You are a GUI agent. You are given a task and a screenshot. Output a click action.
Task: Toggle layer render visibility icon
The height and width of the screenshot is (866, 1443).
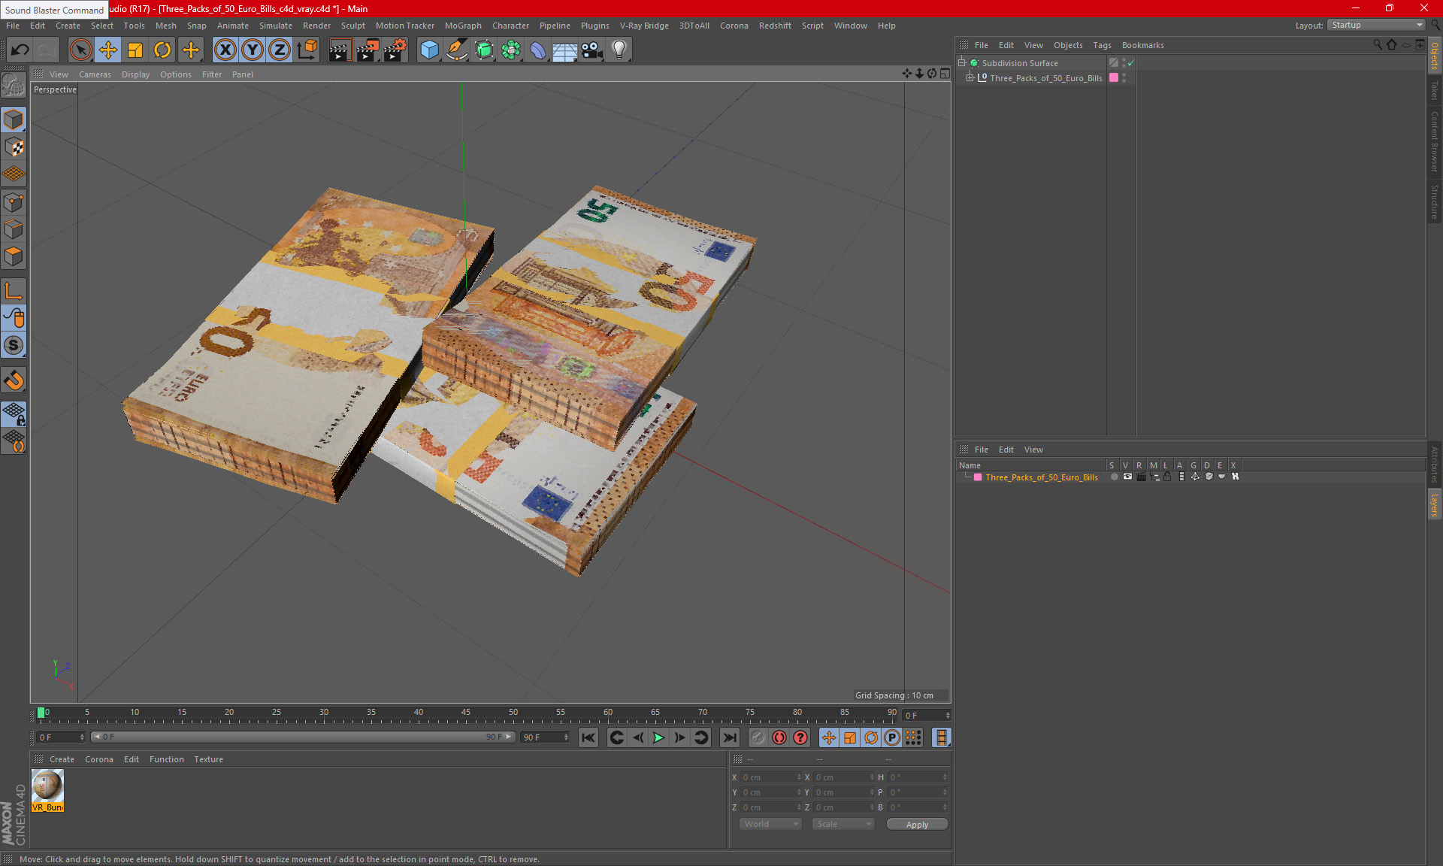coord(1141,477)
